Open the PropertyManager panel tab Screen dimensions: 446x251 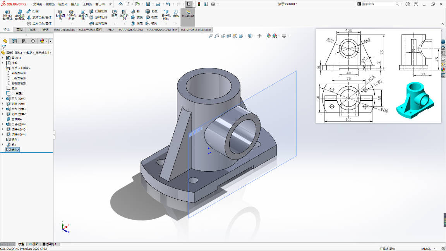pos(14,41)
